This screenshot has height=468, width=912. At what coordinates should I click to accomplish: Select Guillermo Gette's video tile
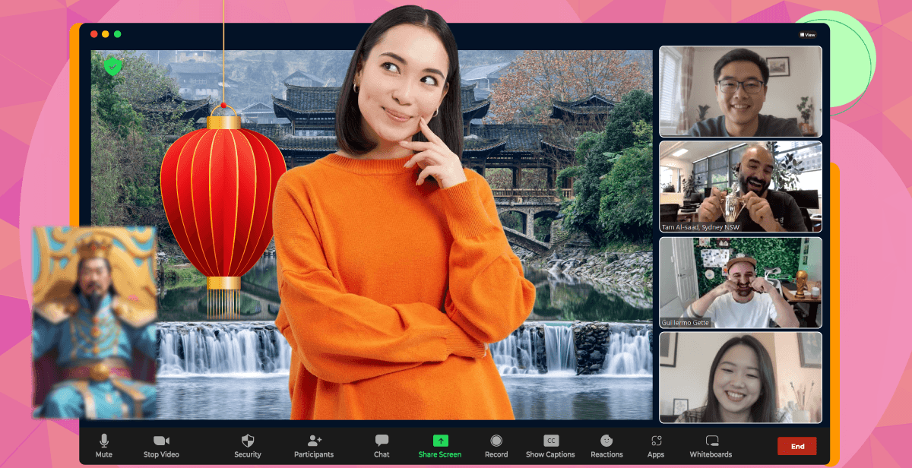click(x=740, y=283)
